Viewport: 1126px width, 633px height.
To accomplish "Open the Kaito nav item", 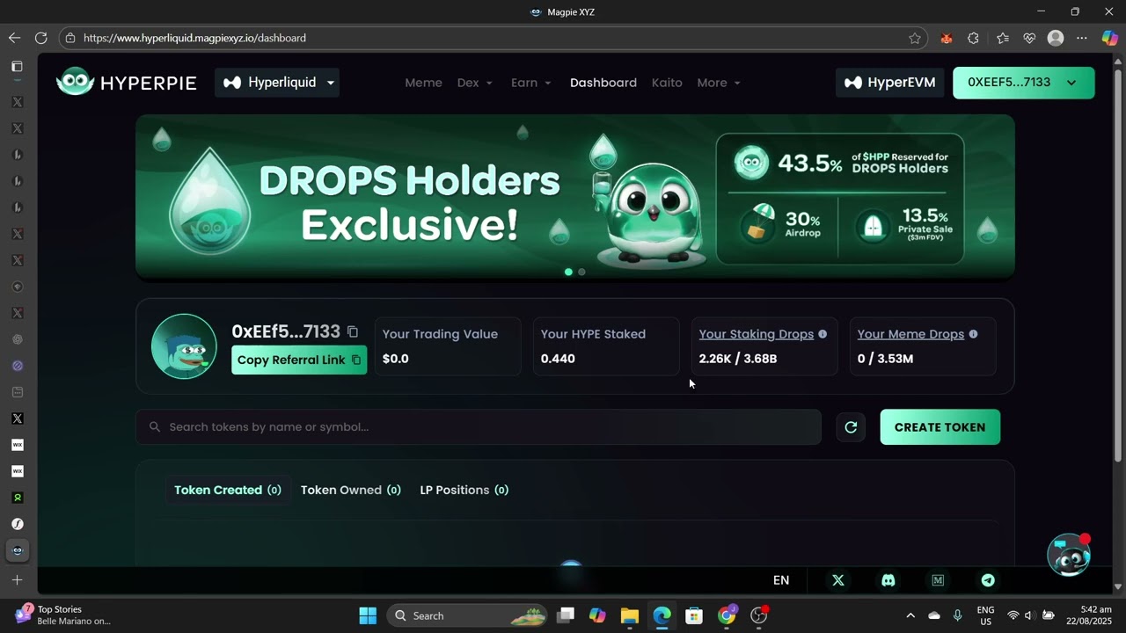I will click(x=667, y=83).
